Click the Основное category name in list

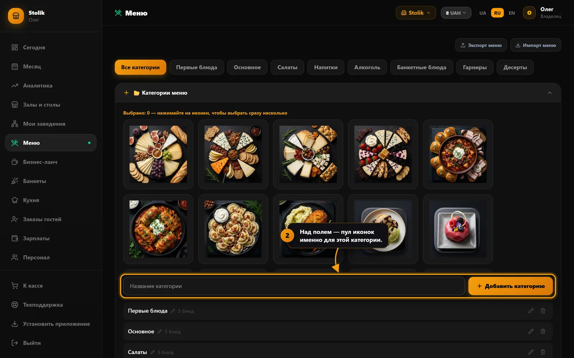point(141,332)
